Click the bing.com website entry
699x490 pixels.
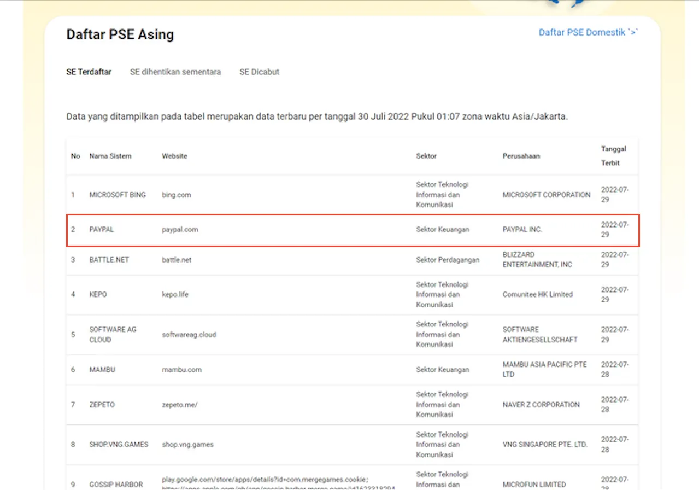pyautogui.click(x=176, y=195)
